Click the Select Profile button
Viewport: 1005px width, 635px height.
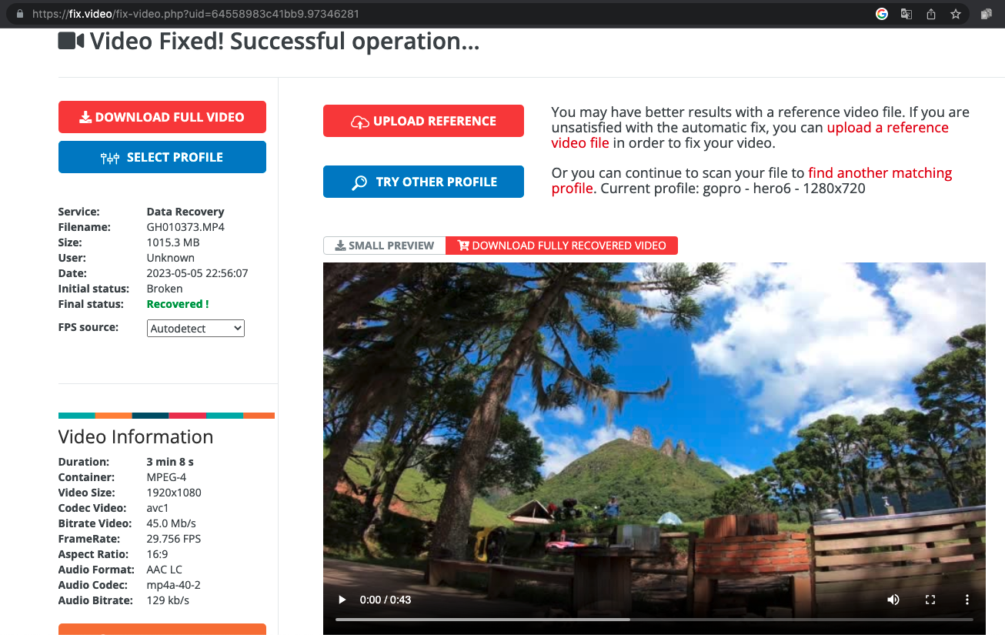pyautogui.click(x=162, y=157)
